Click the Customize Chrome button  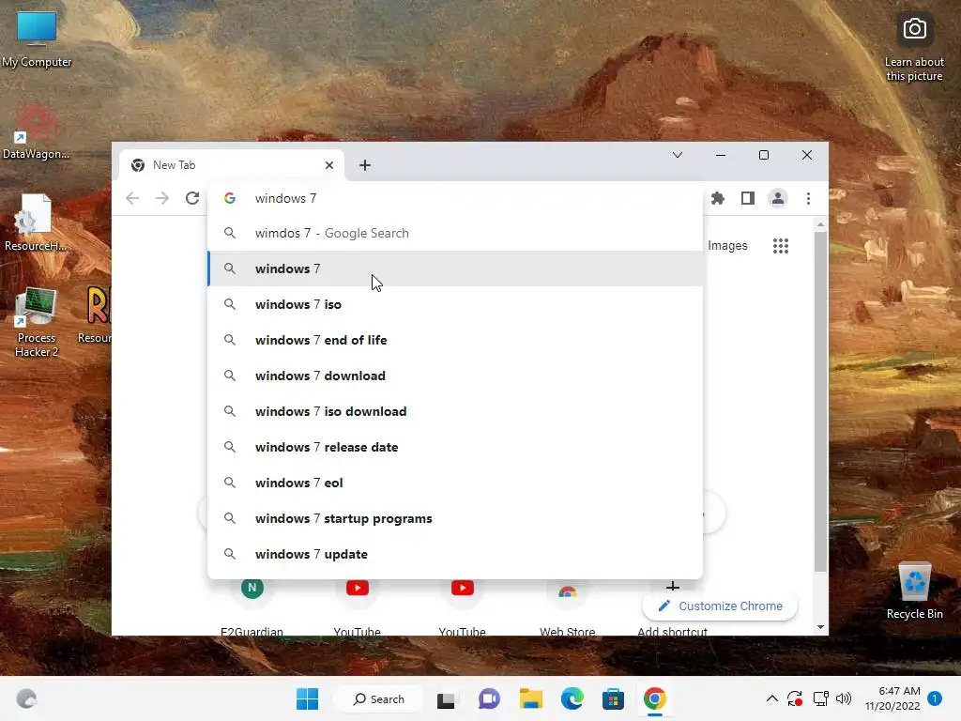click(720, 606)
